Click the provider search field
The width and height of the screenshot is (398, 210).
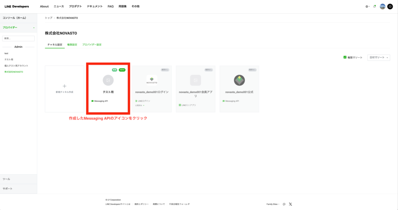(x=18, y=38)
